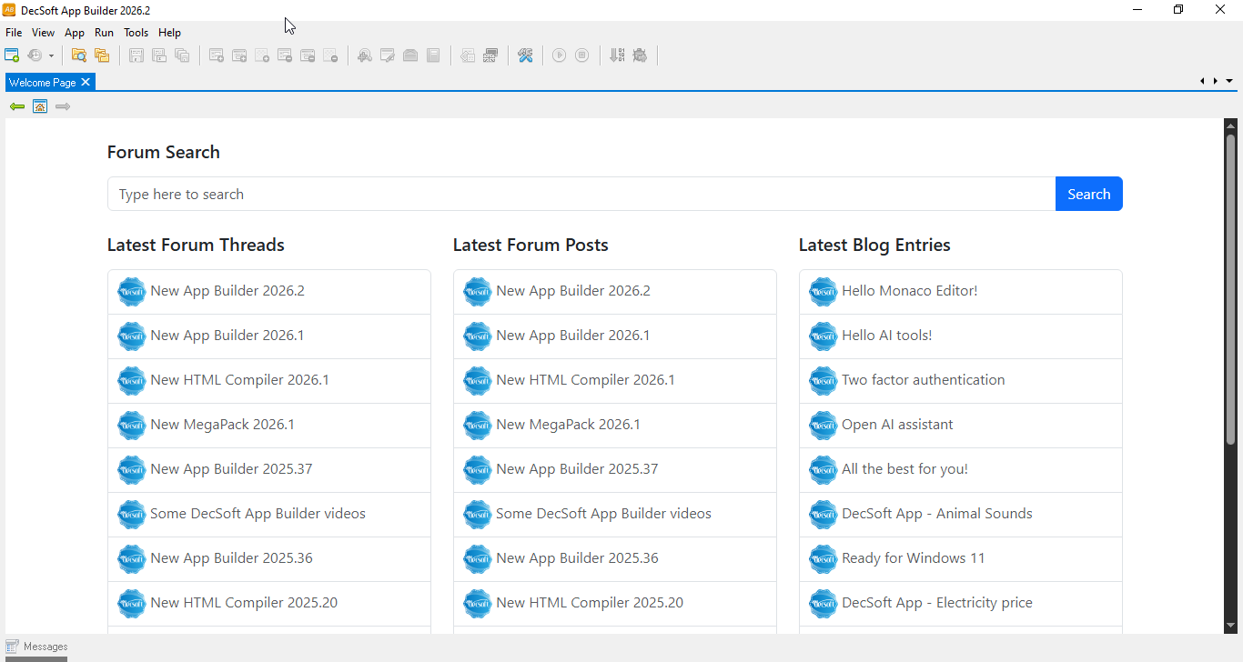1243x662 pixels.
Task: Click the double-folder icon in the toolbar
Action: pyautogui.click(x=102, y=55)
